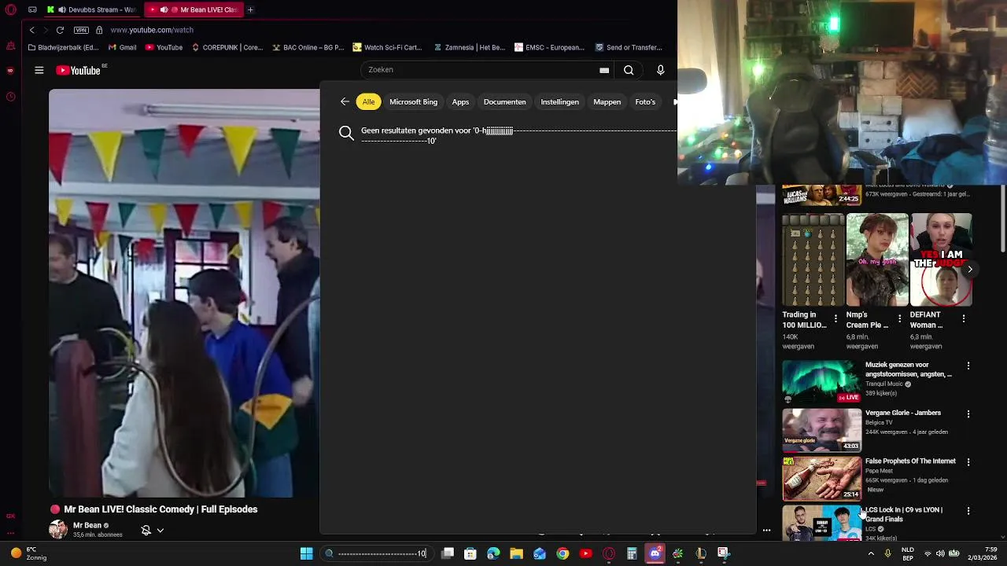Launch Microsoft Edge from taskbar

click(493, 553)
